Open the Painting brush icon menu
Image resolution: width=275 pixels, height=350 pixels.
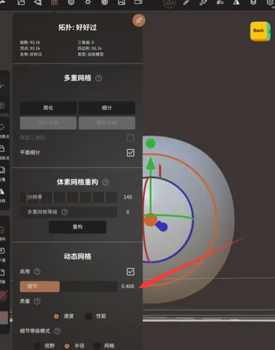coord(203,2)
